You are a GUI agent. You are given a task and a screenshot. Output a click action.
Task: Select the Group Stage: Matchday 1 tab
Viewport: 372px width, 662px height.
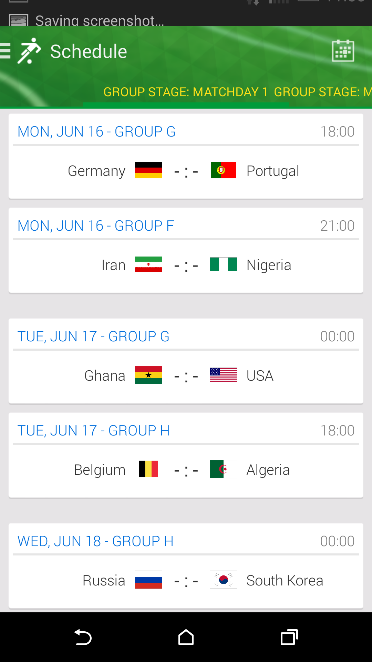(x=185, y=92)
